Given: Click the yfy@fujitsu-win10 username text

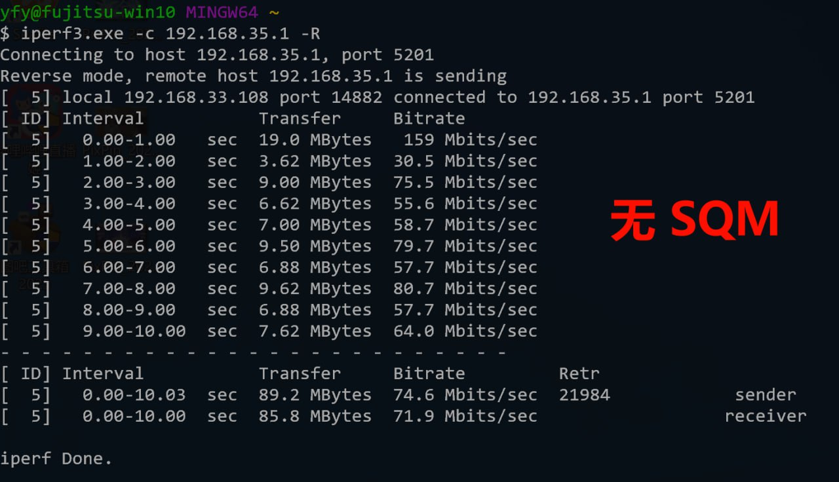Looking at the screenshot, I should pyautogui.click(x=88, y=12).
